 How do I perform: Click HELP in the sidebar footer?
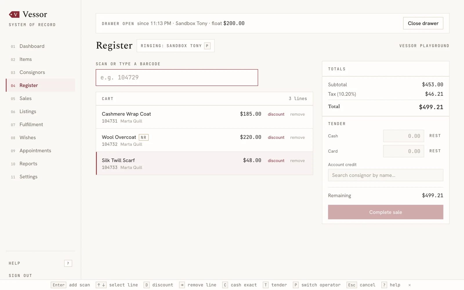[x=14, y=263]
